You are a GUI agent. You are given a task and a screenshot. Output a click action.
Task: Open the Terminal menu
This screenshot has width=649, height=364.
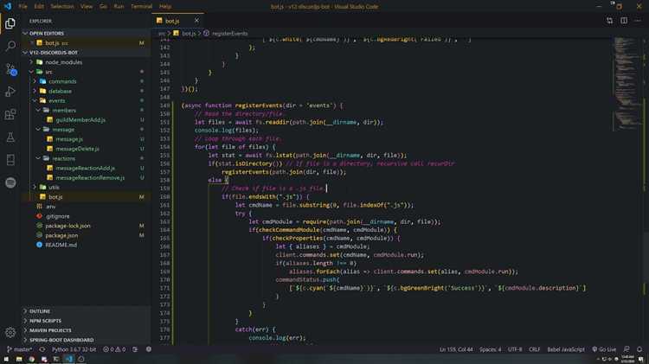[x=142, y=7]
